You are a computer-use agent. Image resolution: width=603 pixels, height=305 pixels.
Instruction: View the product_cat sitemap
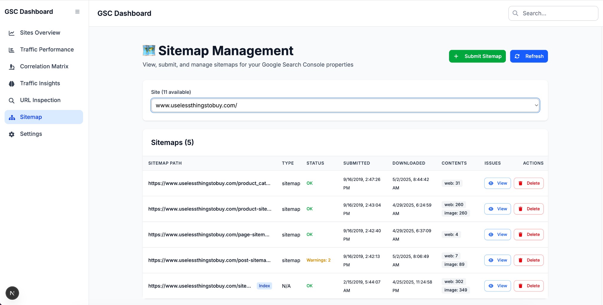498,183
